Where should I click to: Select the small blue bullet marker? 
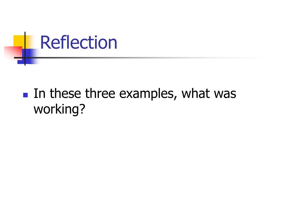(x=25, y=95)
